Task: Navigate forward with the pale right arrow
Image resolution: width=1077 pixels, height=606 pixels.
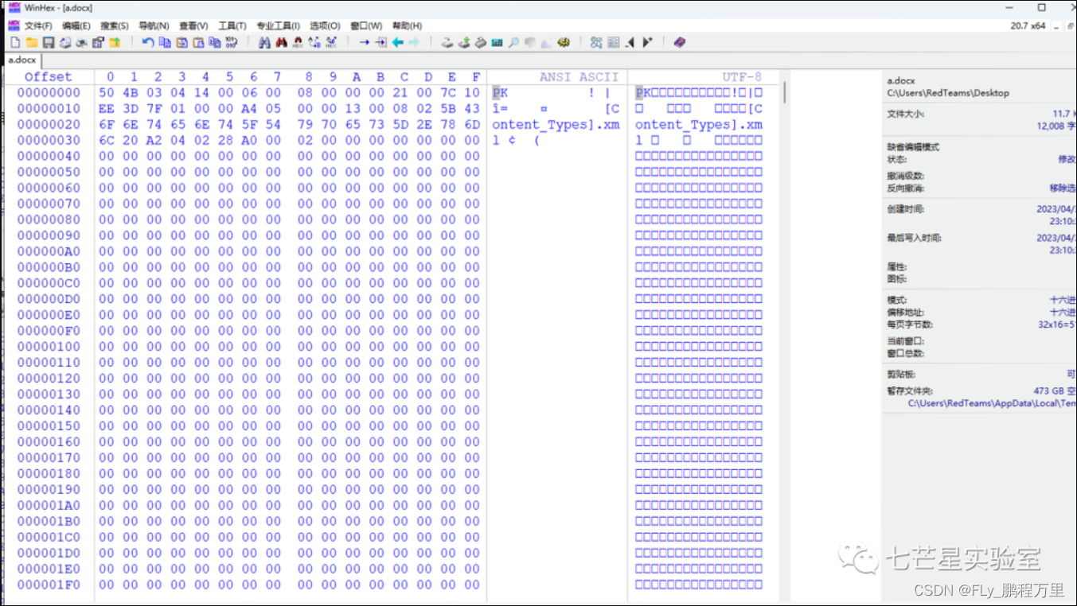Action: click(414, 42)
